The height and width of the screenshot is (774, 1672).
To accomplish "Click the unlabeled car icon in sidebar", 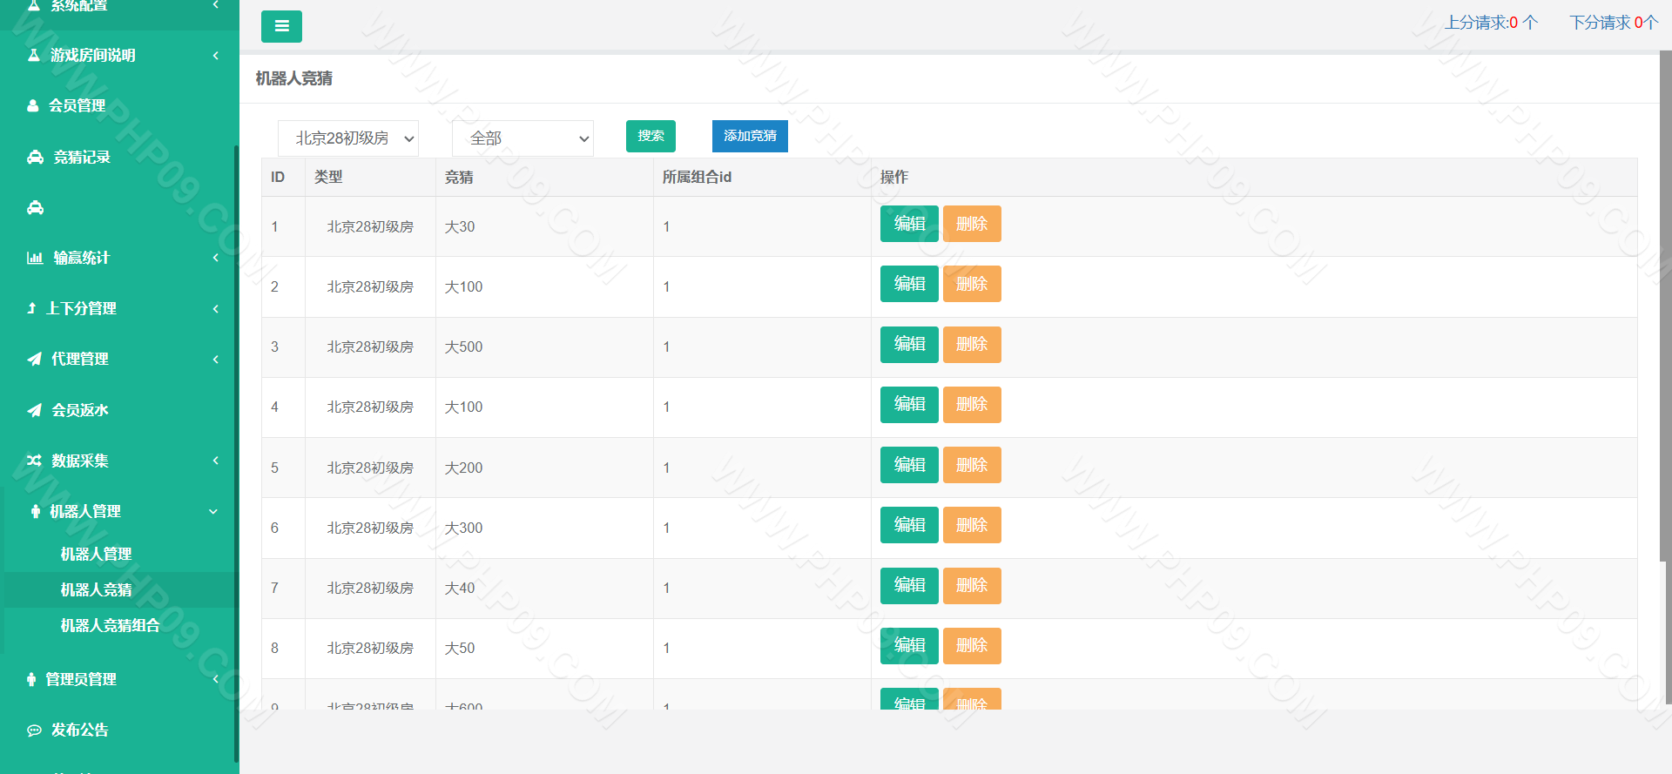I will click(35, 207).
